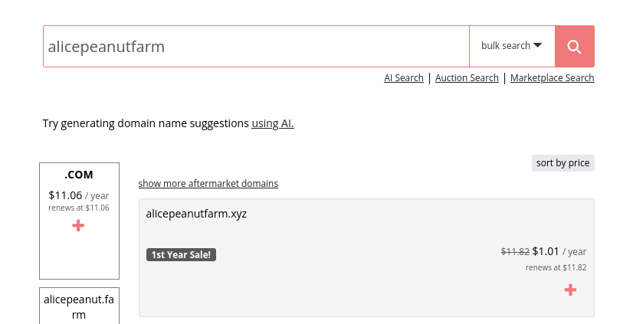Open the AI Search link
This screenshot has width=633, height=324.
click(x=404, y=78)
